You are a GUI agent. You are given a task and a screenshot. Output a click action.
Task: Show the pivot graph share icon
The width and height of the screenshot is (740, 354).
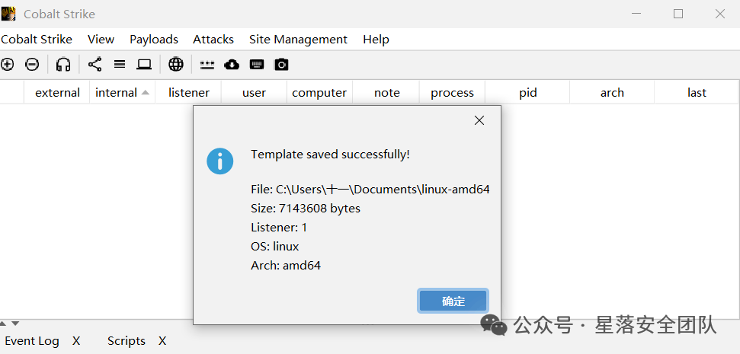click(95, 64)
